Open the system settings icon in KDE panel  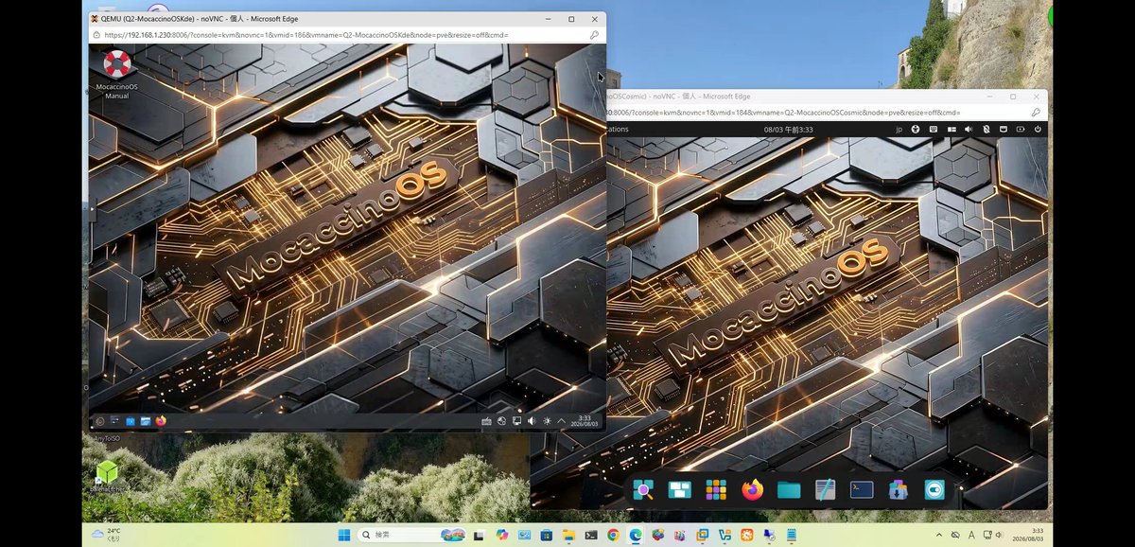(x=115, y=420)
